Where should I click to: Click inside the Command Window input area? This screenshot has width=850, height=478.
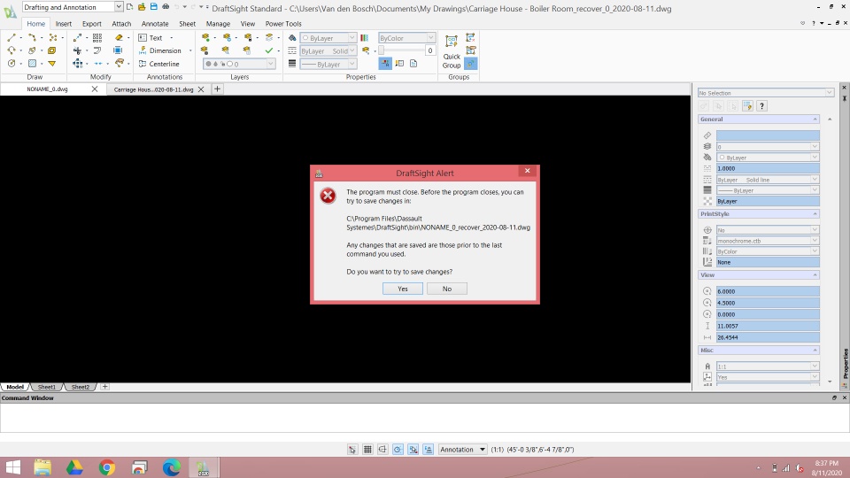(425, 417)
